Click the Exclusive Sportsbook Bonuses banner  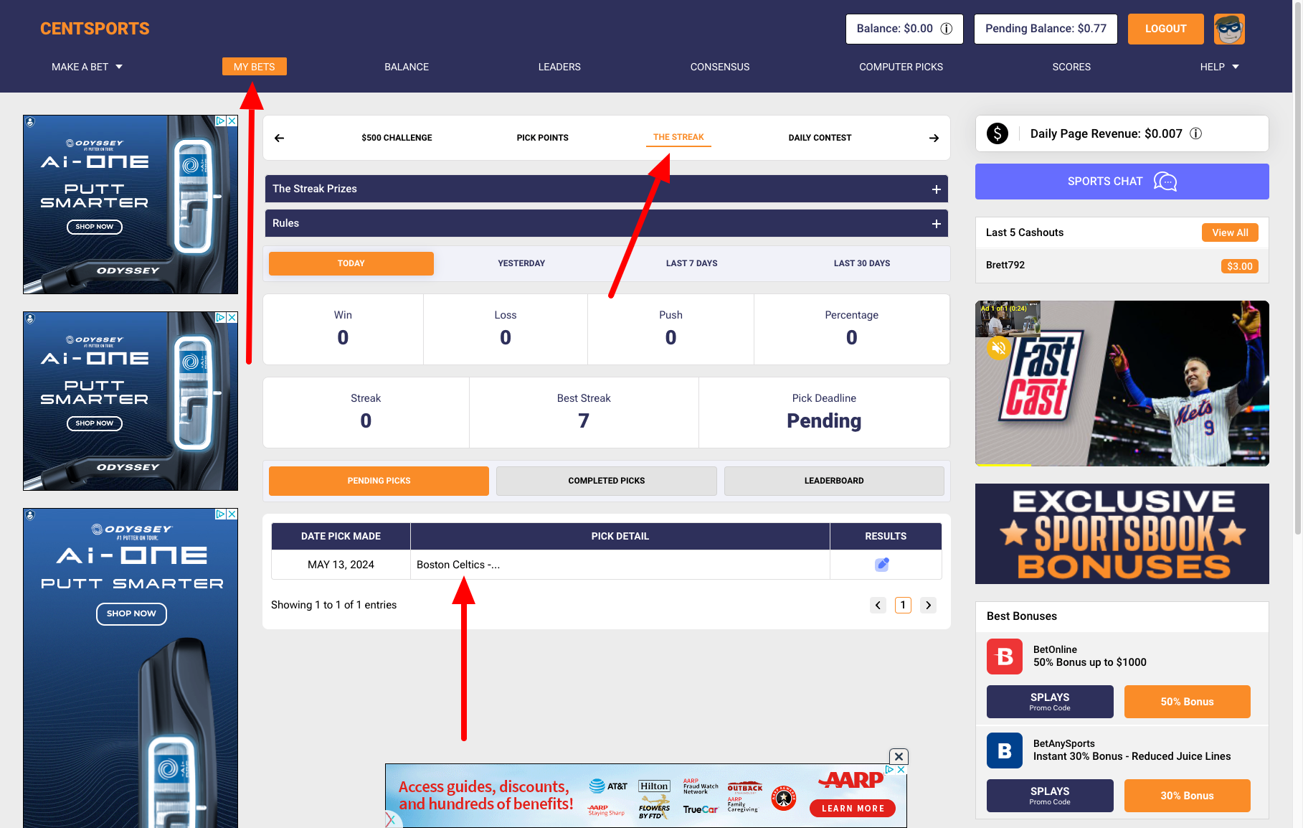click(x=1122, y=534)
